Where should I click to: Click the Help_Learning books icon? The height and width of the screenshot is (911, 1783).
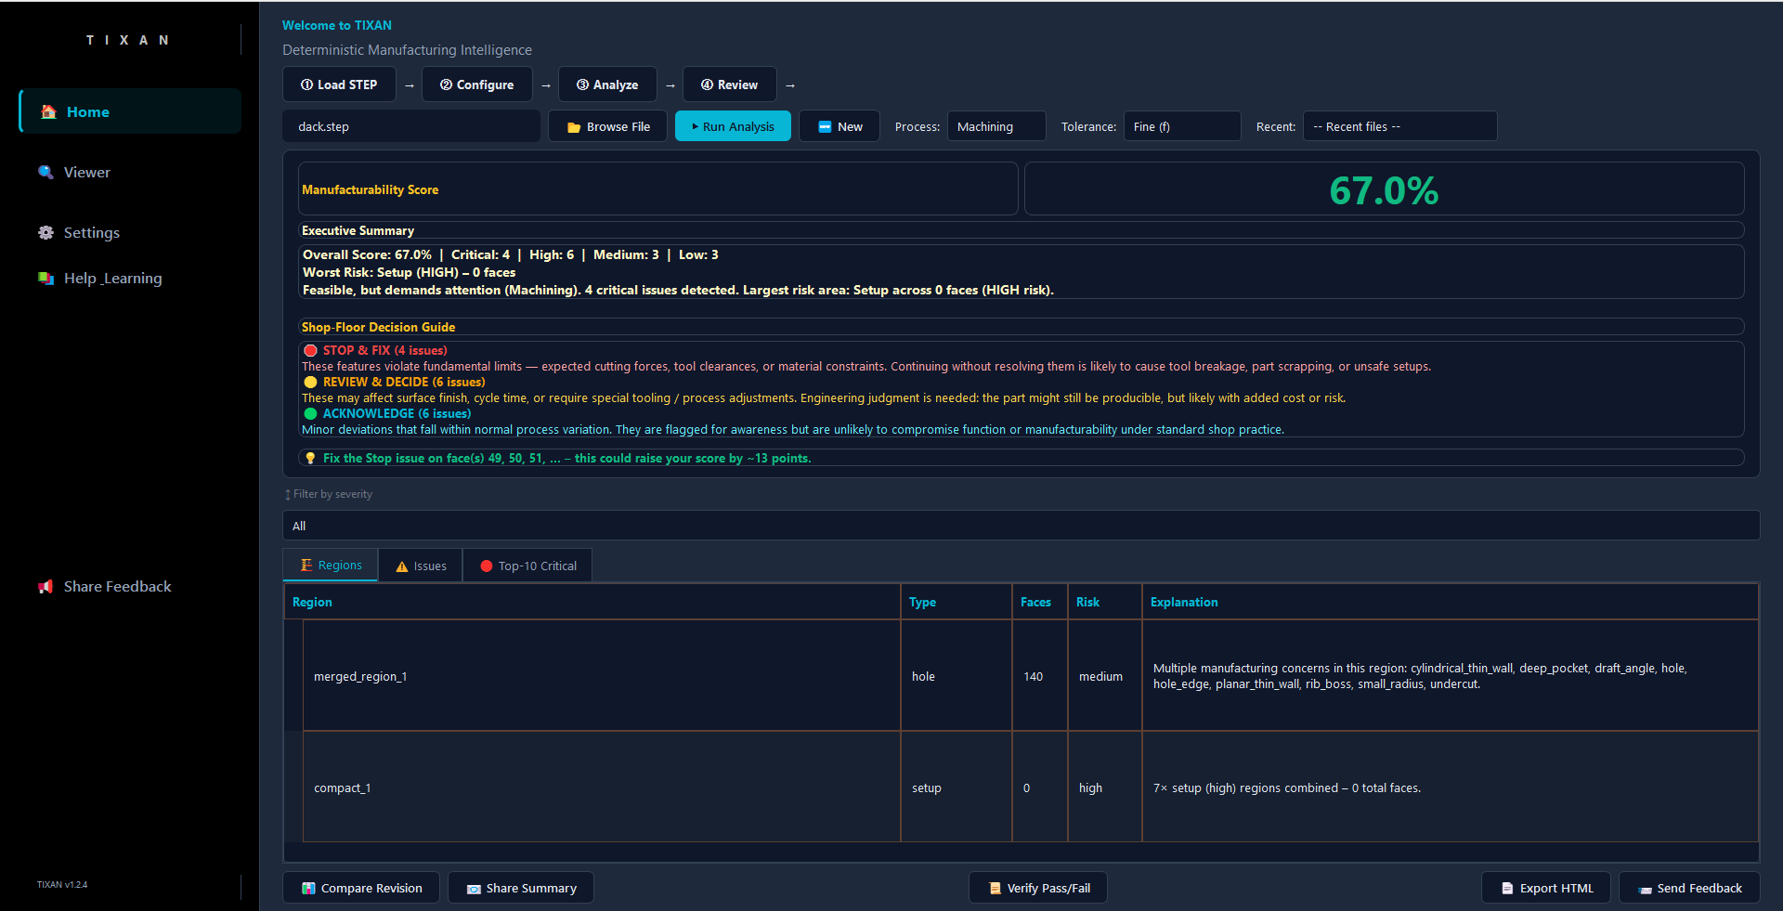46,278
